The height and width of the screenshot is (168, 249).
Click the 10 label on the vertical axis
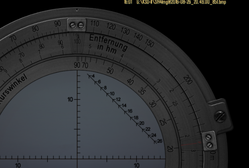(70, 100)
